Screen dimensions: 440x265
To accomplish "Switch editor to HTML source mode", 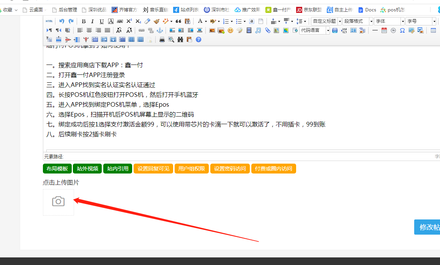I will tap(49, 21).
